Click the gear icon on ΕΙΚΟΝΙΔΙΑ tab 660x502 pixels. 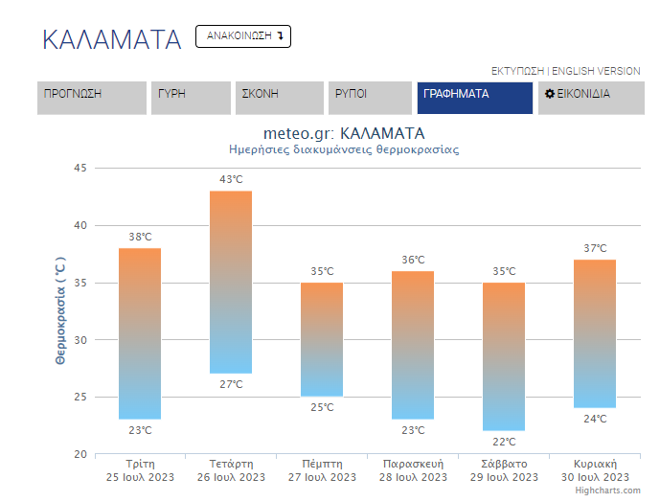tap(549, 94)
